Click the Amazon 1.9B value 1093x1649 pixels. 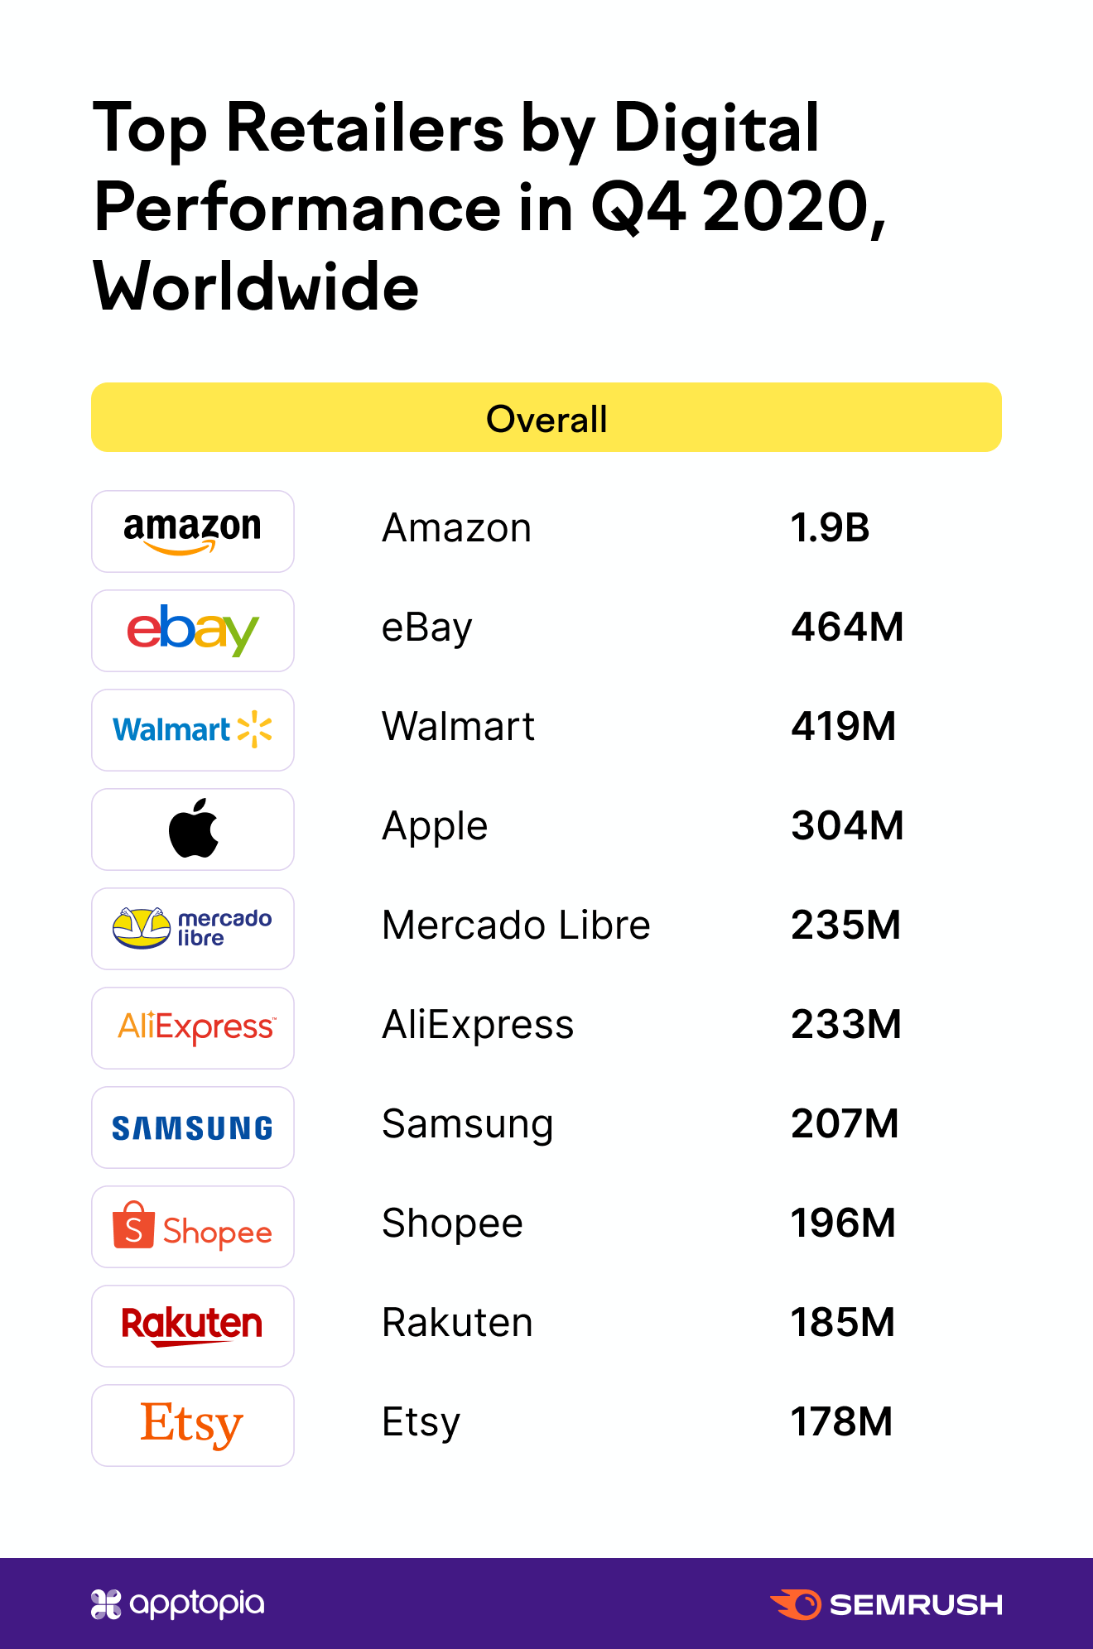pyautogui.click(x=830, y=528)
